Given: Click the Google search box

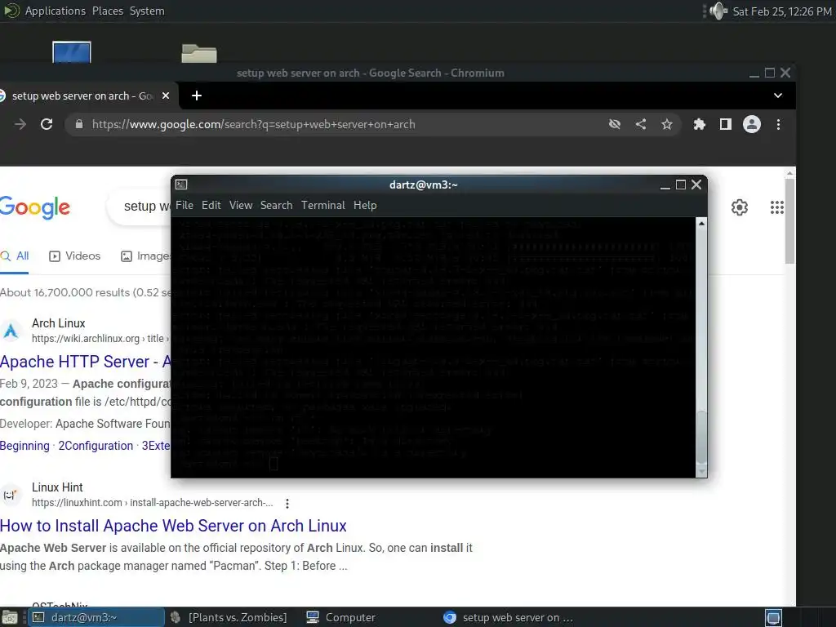Looking at the screenshot, I should tap(140, 207).
